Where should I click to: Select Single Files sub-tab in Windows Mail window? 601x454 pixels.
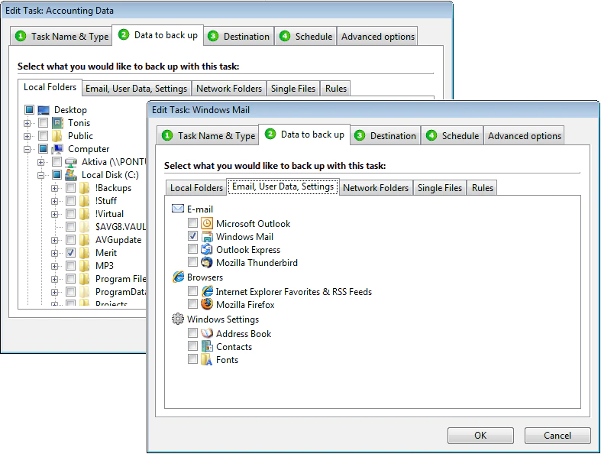point(440,188)
